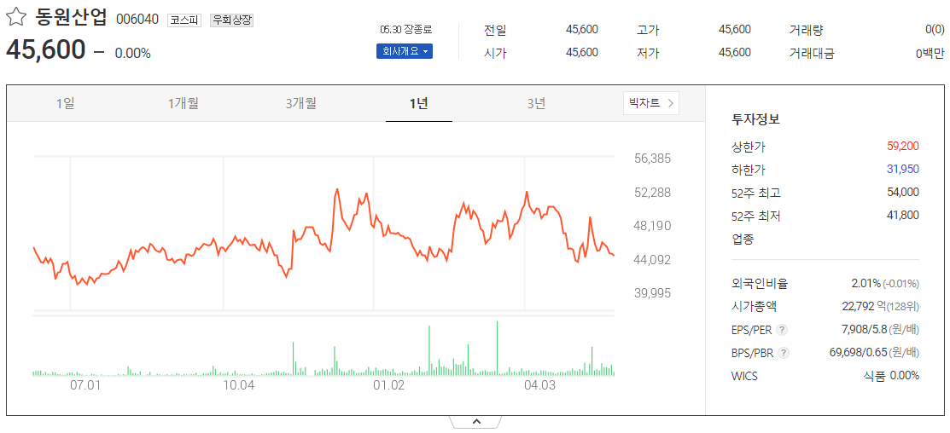Switch chart to 3개월 tab

(300, 103)
